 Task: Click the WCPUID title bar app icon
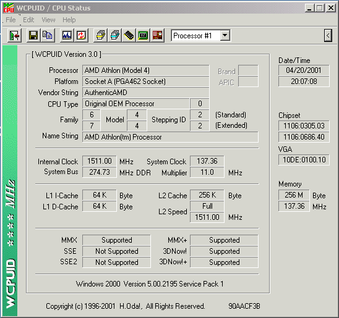[x=9, y=8]
